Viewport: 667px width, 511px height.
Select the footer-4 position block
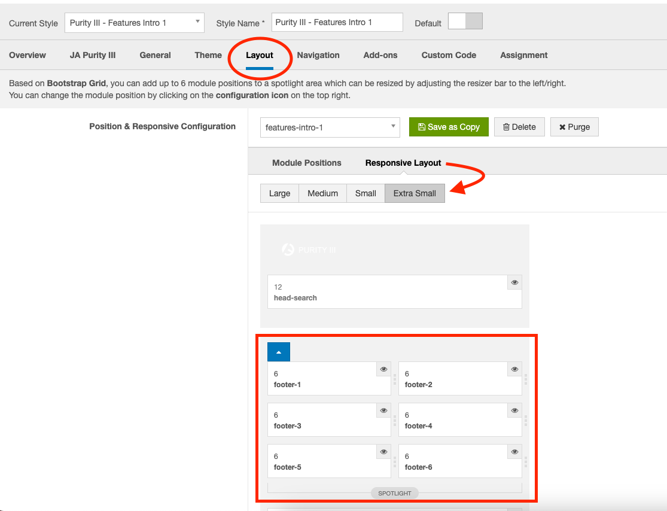pos(460,420)
